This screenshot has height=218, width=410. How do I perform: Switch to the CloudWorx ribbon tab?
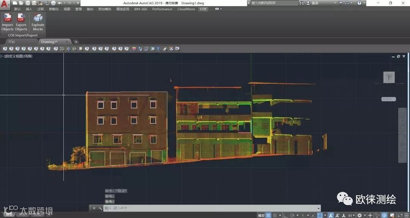coord(186,9)
